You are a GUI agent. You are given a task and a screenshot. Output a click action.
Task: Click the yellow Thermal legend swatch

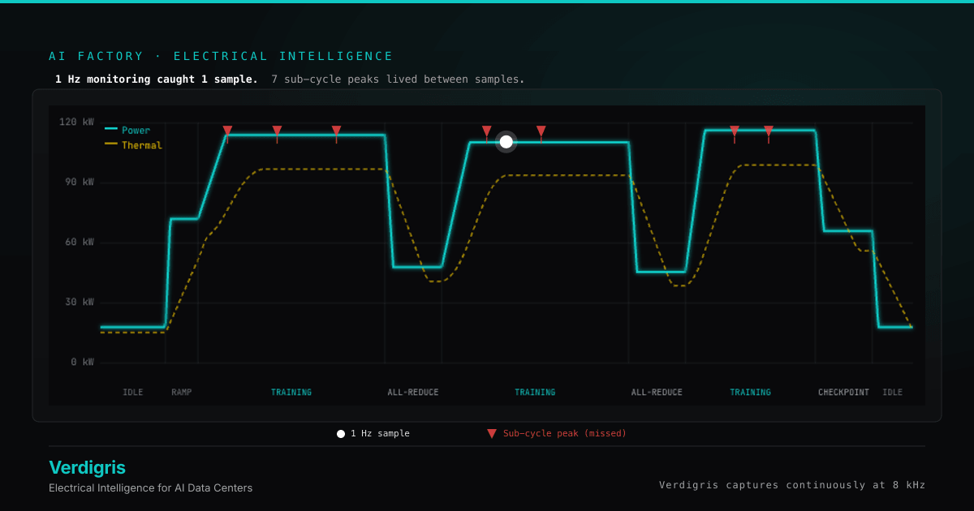[x=111, y=145]
